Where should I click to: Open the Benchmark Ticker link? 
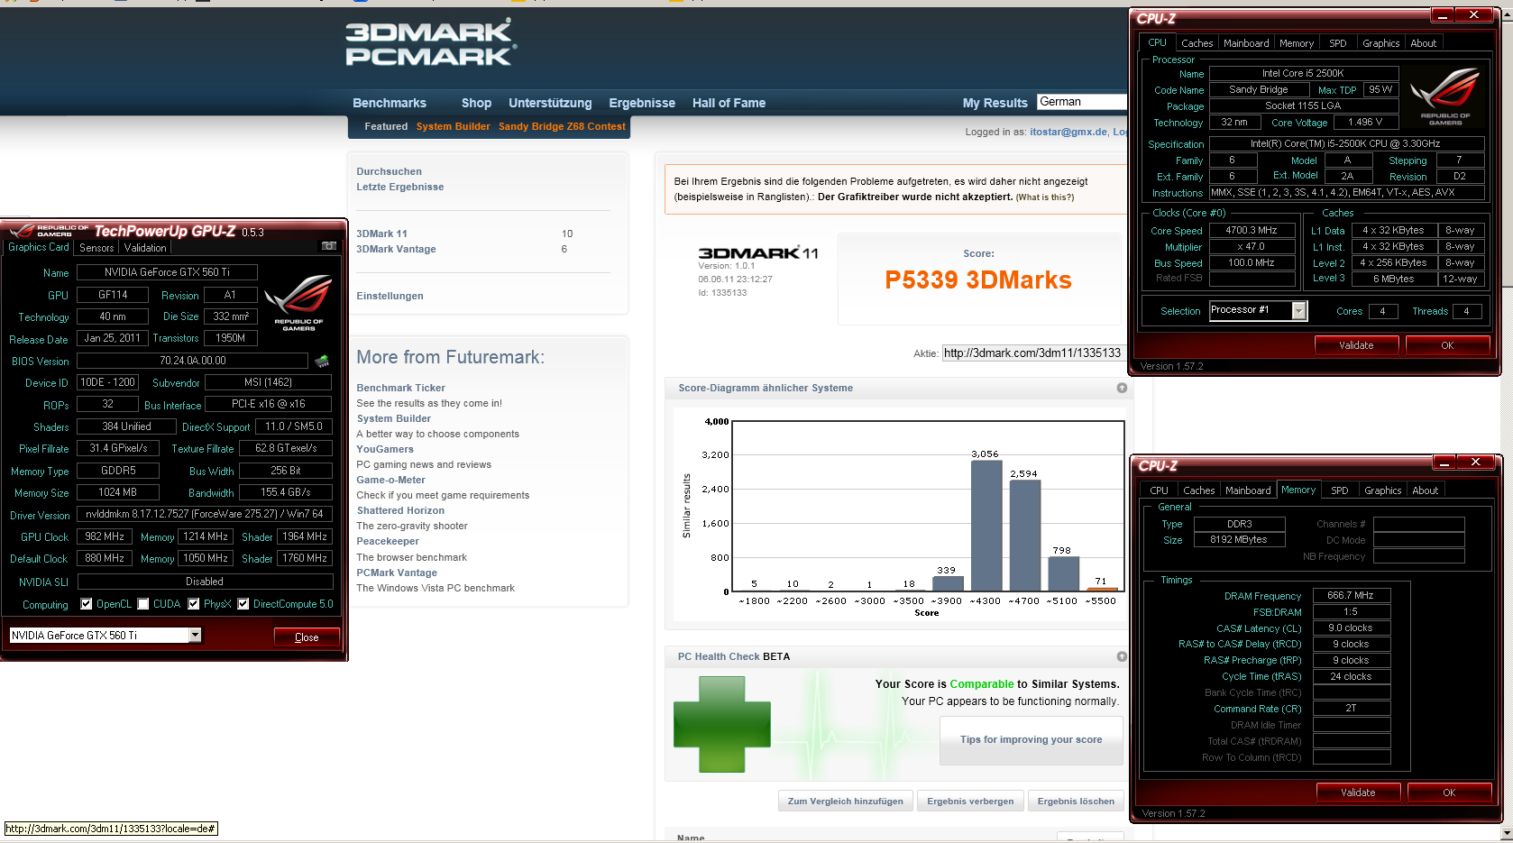(x=401, y=388)
